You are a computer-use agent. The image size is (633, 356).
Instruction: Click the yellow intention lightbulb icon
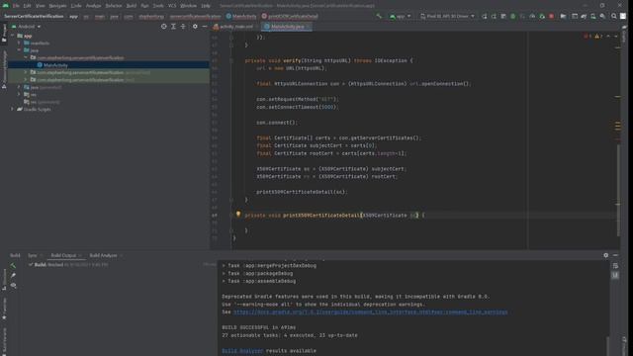(238, 215)
